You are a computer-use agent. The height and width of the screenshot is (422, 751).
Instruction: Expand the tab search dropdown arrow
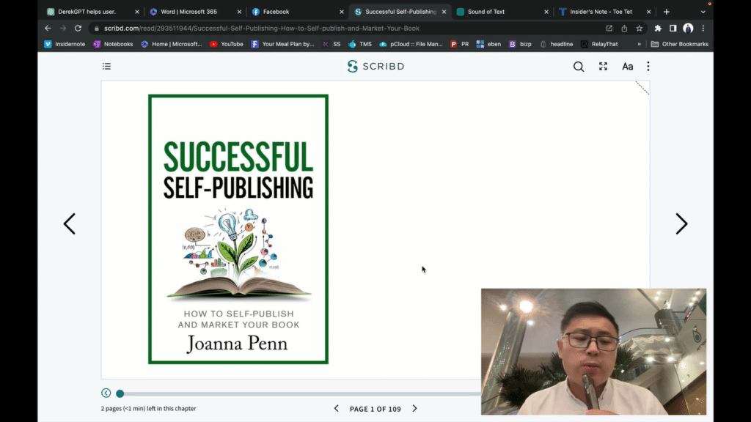click(703, 12)
